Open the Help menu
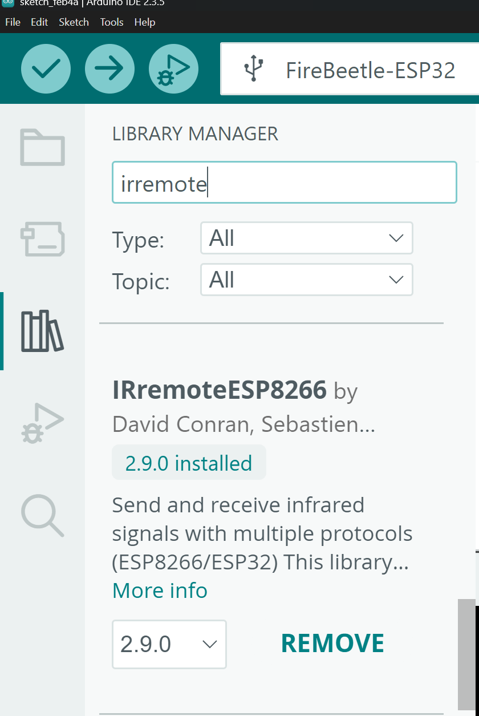The height and width of the screenshot is (716, 479). (x=145, y=22)
